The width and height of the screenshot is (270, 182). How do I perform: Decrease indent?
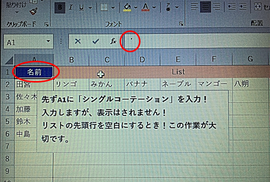[232, 7]
